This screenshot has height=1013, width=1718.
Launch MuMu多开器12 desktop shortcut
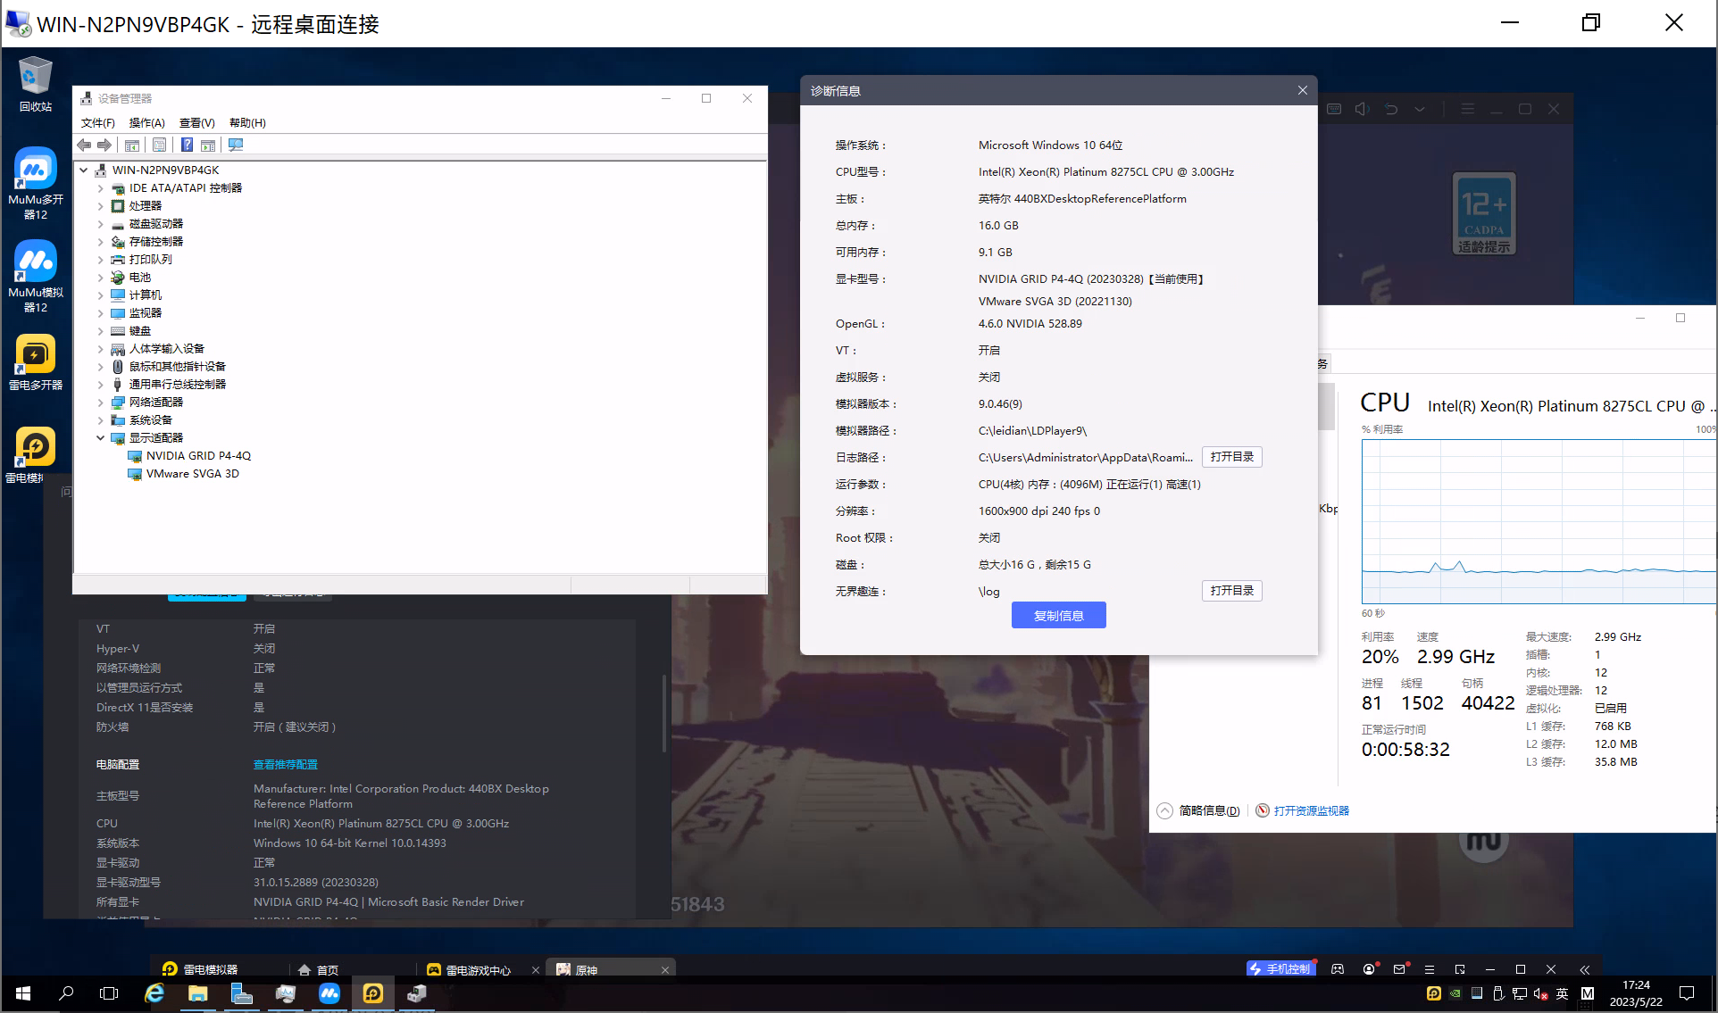tap(36, 184)
